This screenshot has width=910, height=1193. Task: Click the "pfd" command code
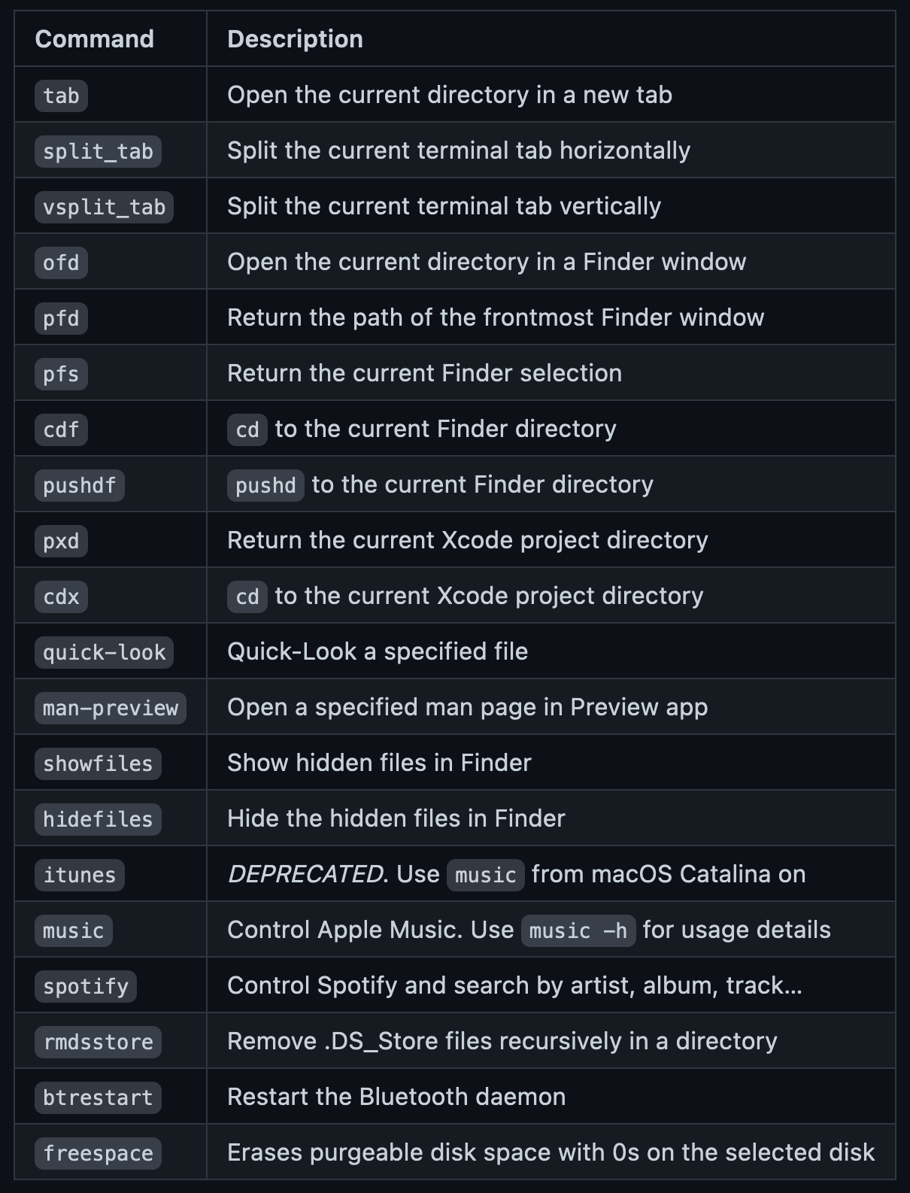coord(61,318)
